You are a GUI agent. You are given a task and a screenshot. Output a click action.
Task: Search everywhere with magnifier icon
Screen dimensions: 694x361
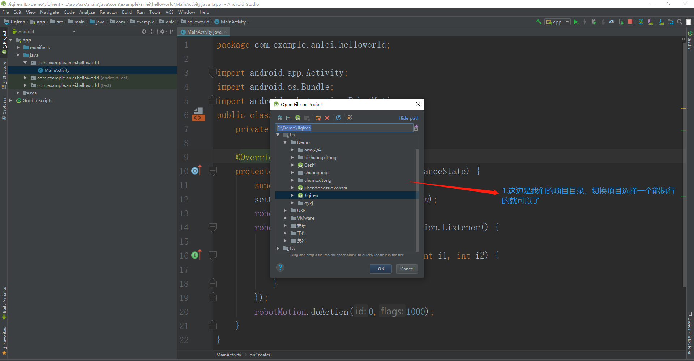tap(680, 22)
